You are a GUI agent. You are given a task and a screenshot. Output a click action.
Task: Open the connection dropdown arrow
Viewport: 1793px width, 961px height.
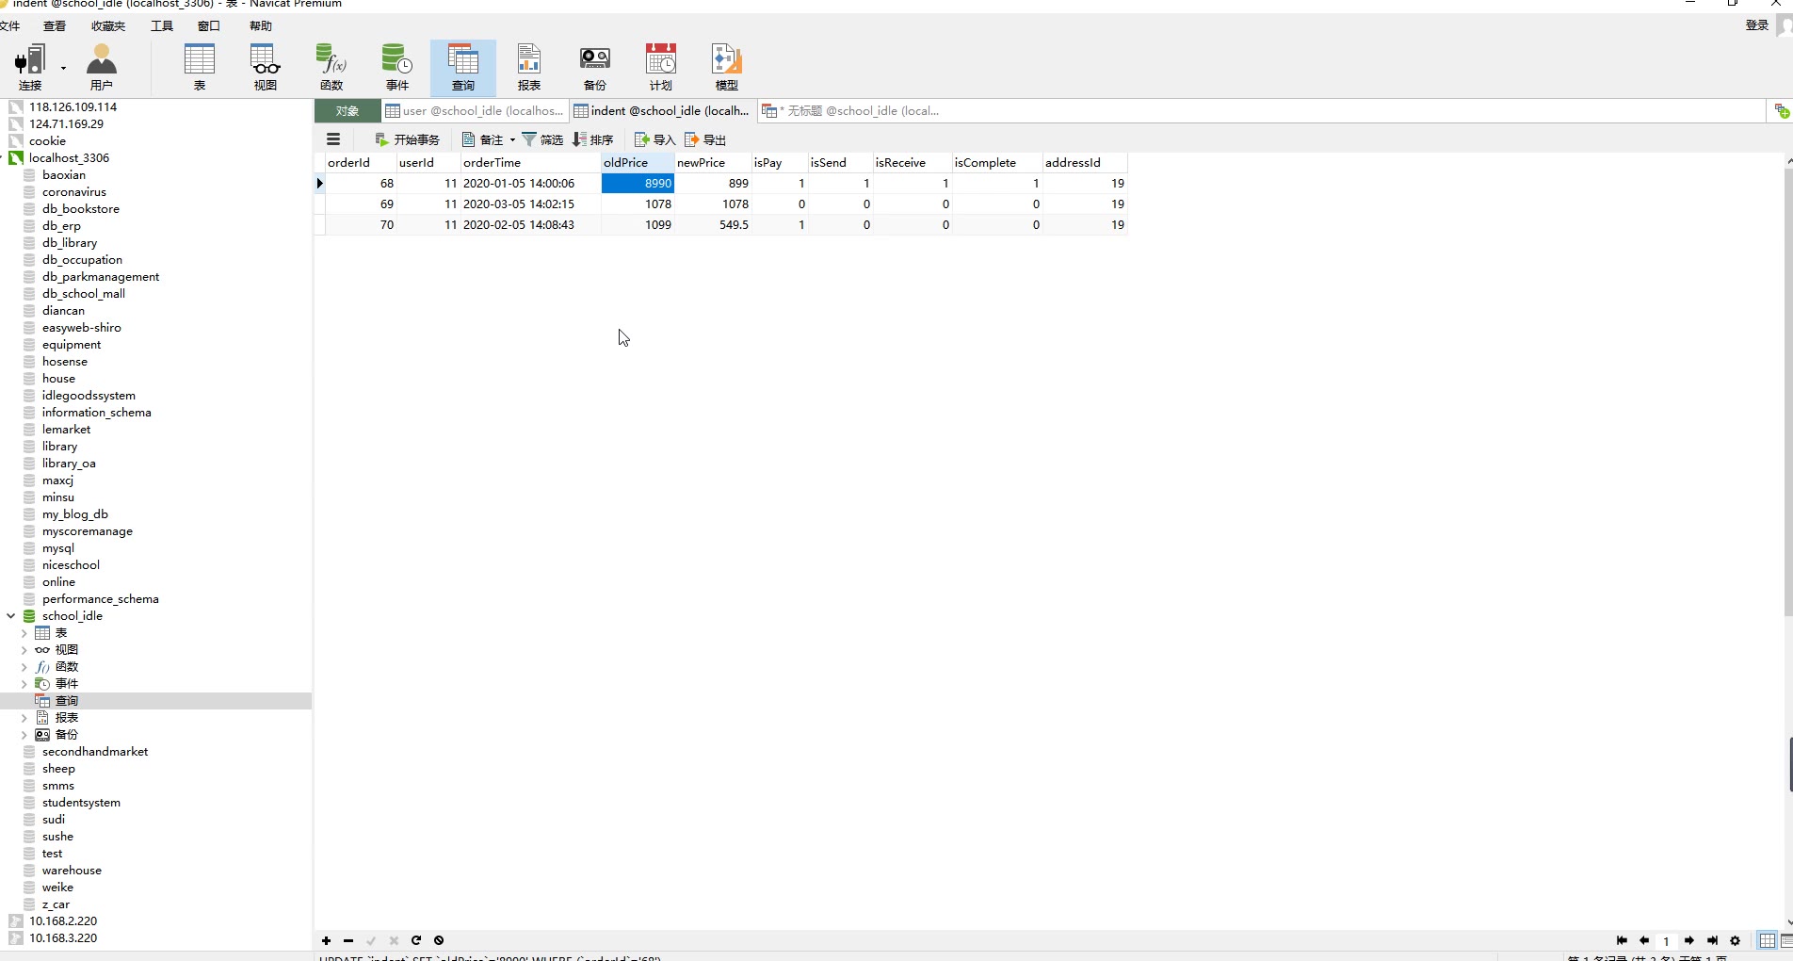[63, 68]
